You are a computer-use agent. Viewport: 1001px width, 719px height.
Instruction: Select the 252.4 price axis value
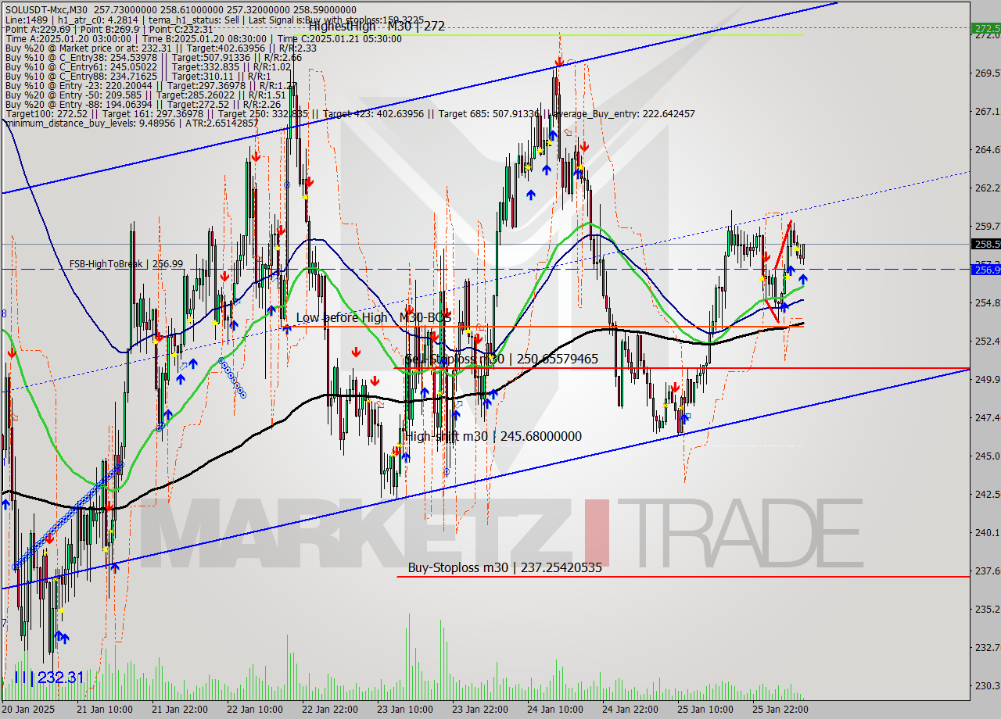[986, 342]
